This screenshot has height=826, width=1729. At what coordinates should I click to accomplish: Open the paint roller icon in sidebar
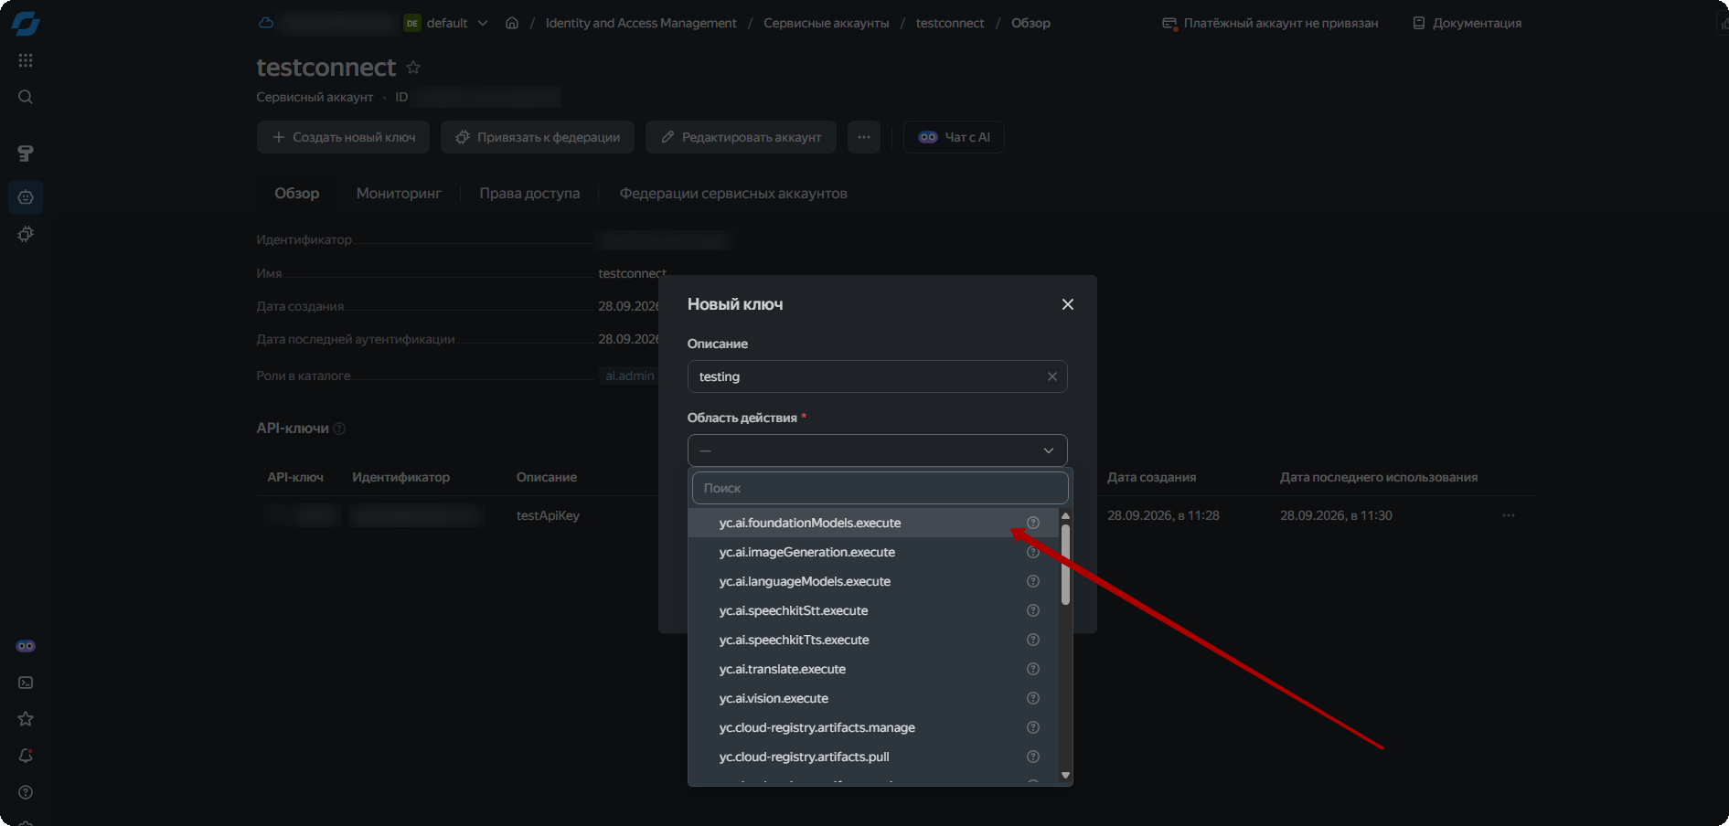coord(26,154)
